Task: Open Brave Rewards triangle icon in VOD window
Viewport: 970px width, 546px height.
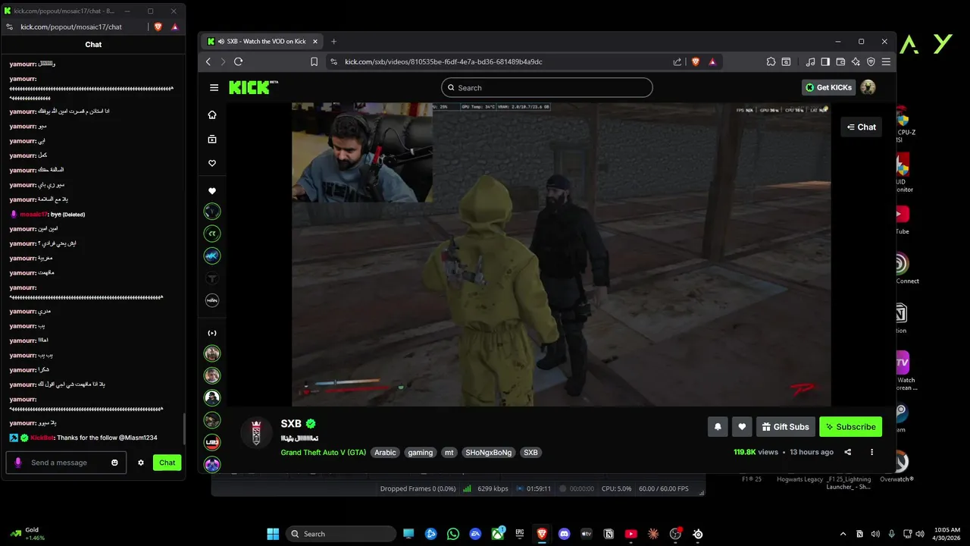Action: pos(712,62)
